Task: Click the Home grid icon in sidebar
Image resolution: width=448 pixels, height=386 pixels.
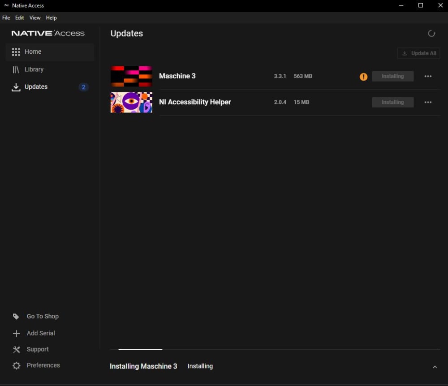Action: 16,52
